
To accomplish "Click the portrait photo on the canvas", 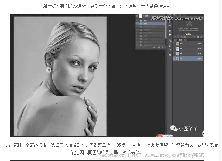I will point(60,76).
